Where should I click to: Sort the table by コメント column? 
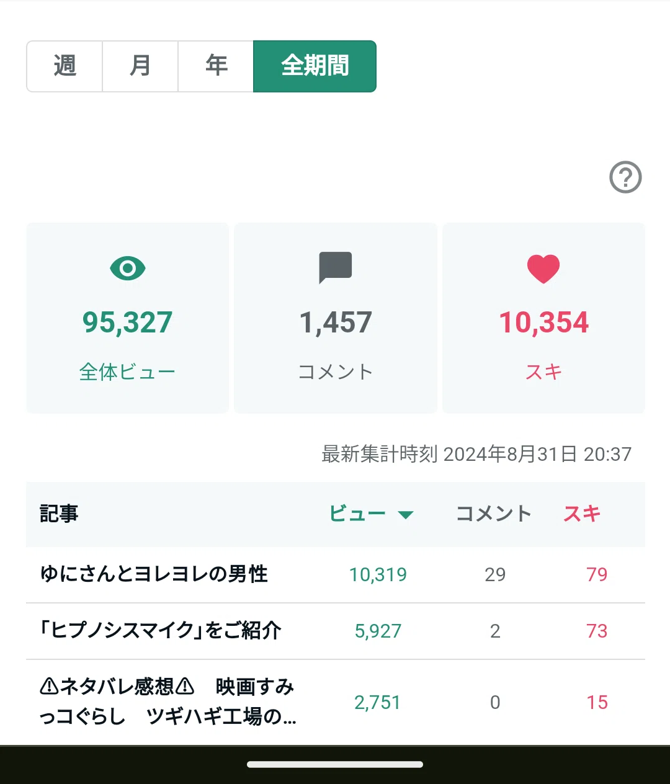pyautogui.click(x=494, y=514)
